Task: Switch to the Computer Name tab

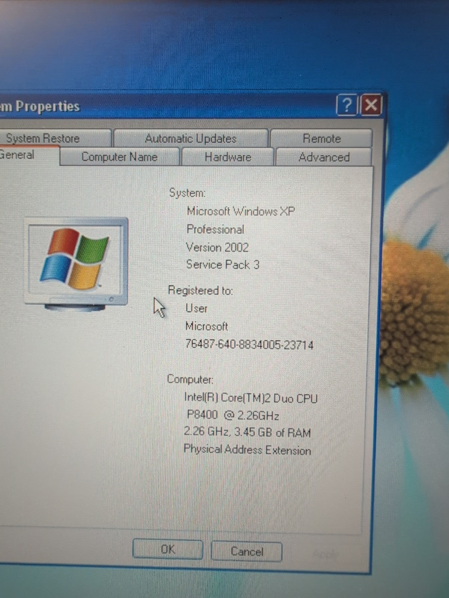Action: point(120,157)
